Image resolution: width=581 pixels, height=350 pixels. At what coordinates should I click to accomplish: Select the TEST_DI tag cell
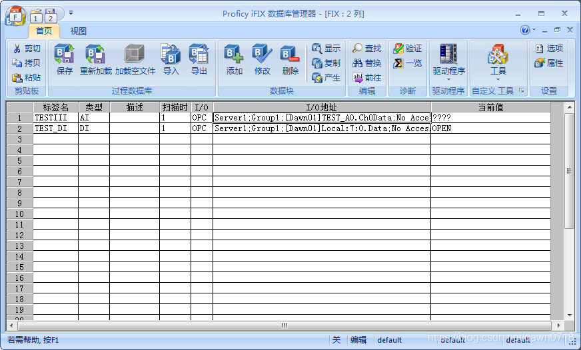pos(55,128)
